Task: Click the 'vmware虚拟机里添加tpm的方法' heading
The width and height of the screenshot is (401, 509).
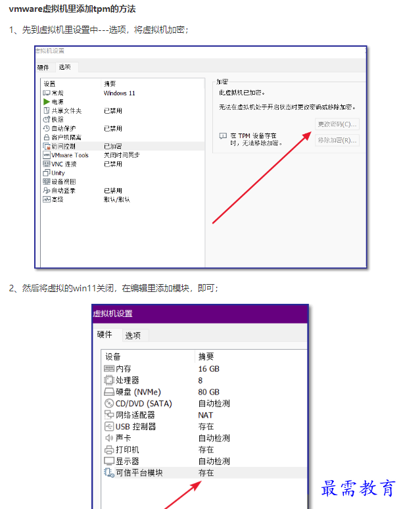Action: click(72, 9)
